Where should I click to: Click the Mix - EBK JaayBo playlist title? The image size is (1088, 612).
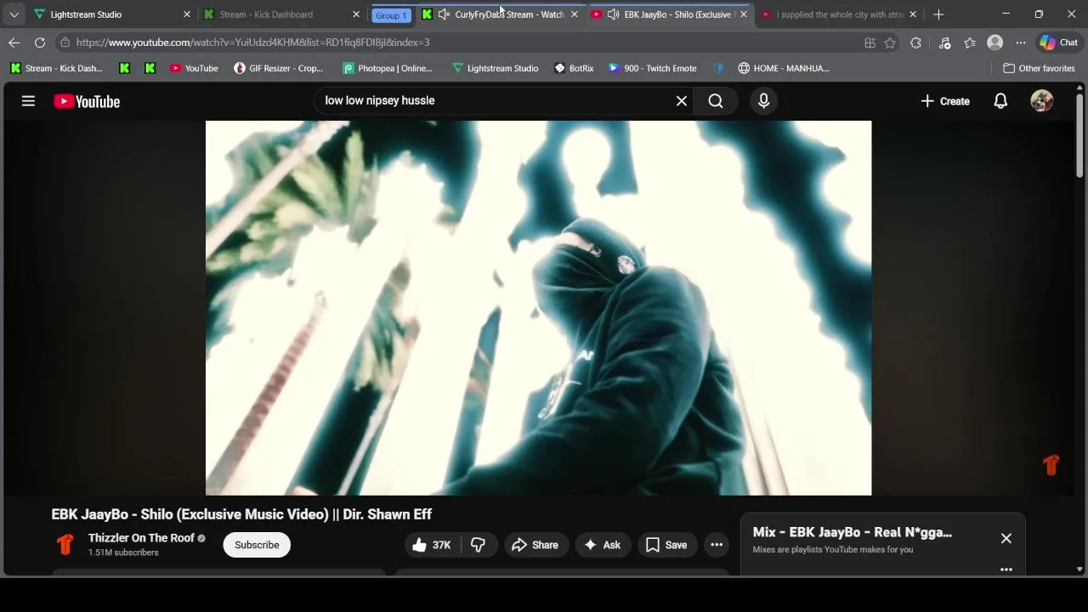tap(853, 532)
